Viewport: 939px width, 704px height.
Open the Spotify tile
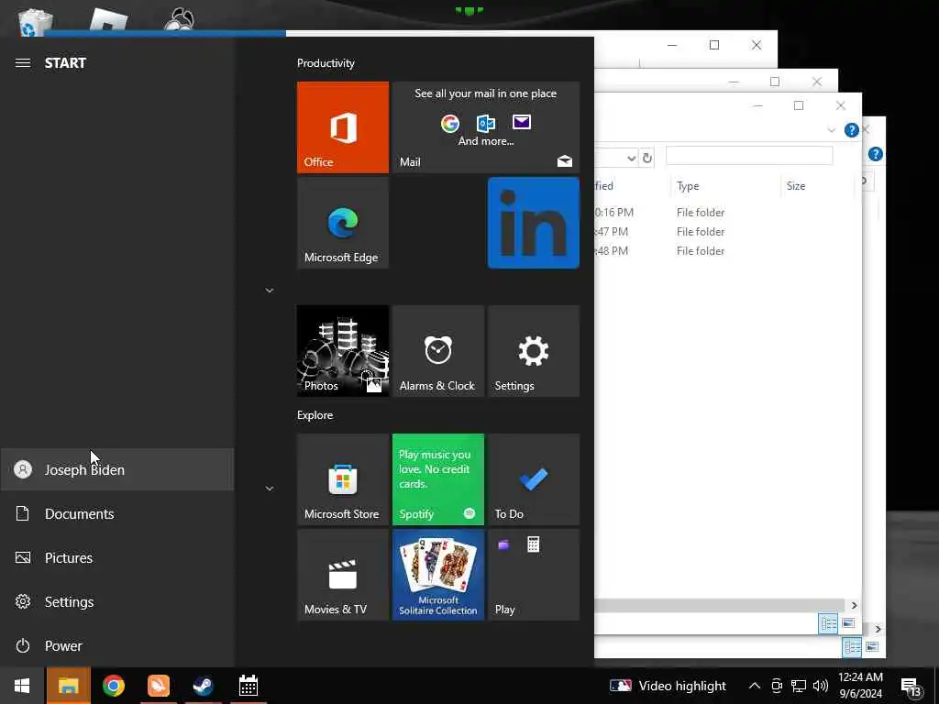pos(437,478)
